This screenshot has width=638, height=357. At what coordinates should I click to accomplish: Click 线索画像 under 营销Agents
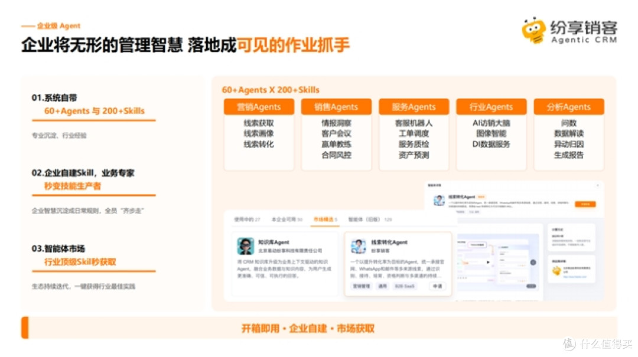tap(259, 133)
